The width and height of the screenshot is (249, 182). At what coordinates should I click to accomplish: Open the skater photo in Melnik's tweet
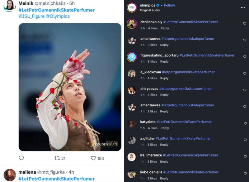[70, 87]
